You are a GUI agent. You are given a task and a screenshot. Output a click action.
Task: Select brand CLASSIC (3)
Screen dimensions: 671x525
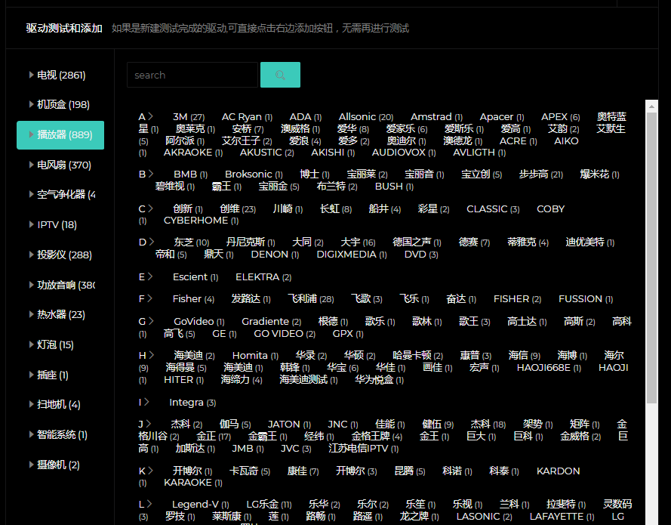493,209
